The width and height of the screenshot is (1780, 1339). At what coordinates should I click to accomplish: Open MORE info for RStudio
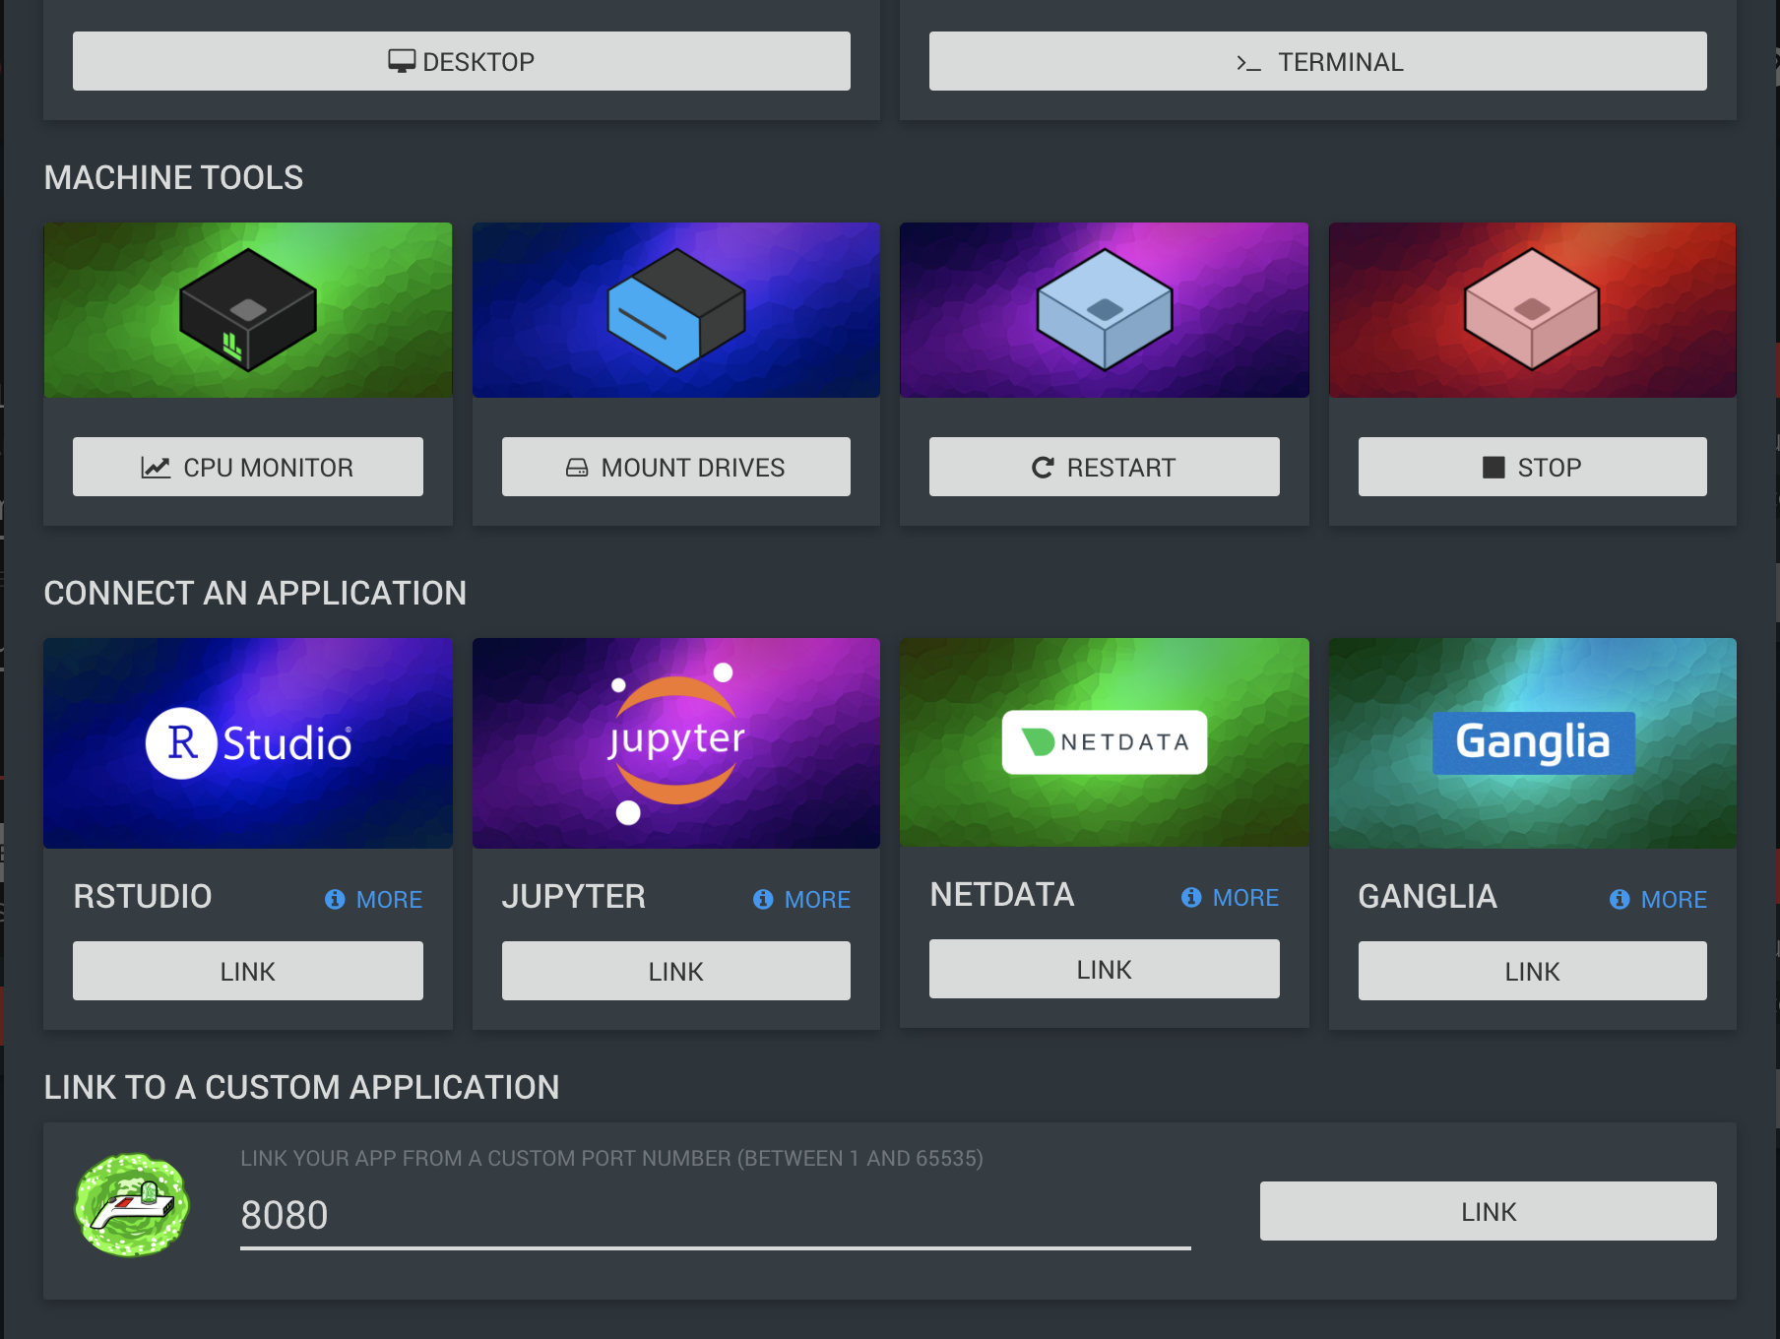374,899
